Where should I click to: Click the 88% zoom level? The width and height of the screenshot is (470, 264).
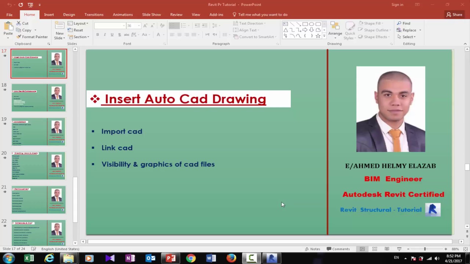click(x=455, y=249)
